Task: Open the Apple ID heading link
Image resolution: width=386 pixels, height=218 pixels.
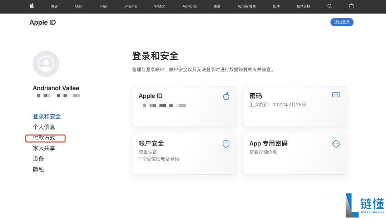Action: click(43, 22)
